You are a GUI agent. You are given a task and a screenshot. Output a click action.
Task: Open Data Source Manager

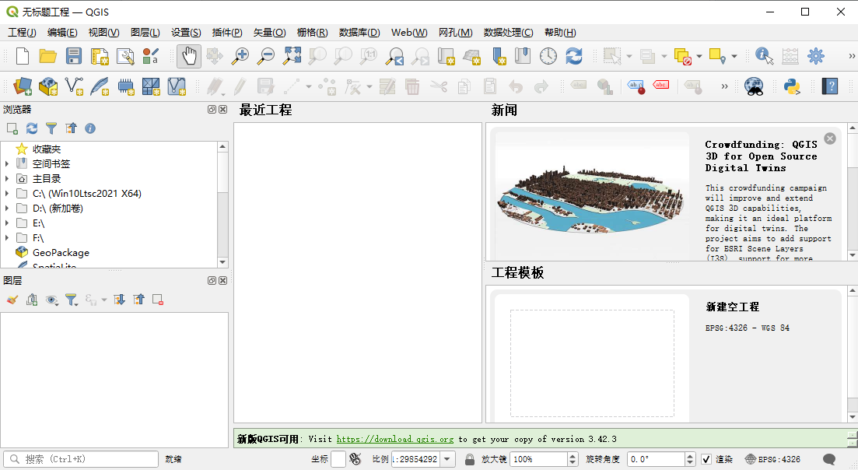(23, 86)
